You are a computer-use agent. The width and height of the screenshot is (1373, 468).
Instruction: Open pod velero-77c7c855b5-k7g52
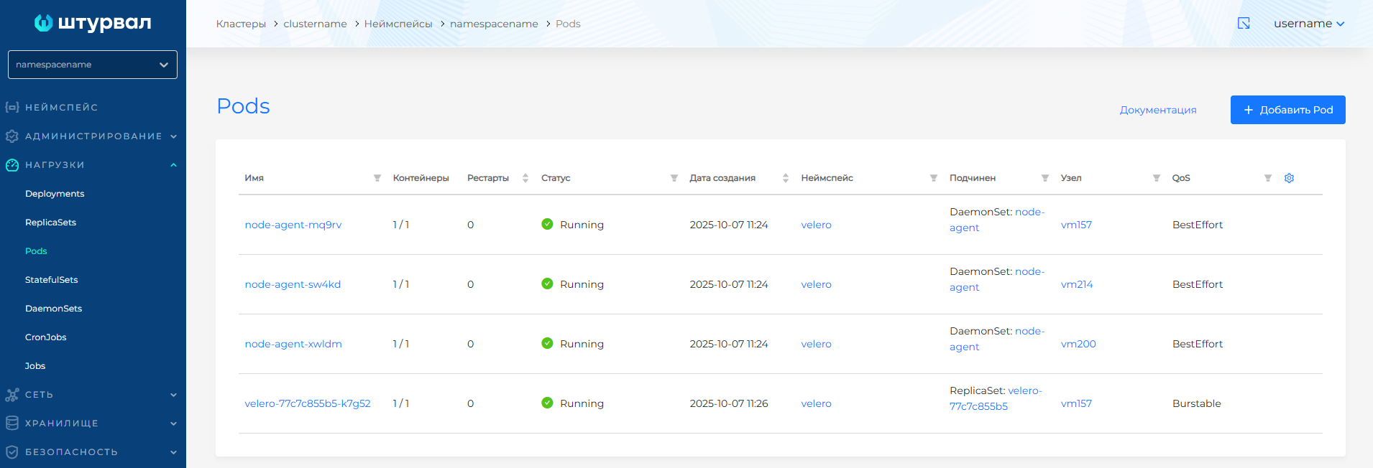308,403
